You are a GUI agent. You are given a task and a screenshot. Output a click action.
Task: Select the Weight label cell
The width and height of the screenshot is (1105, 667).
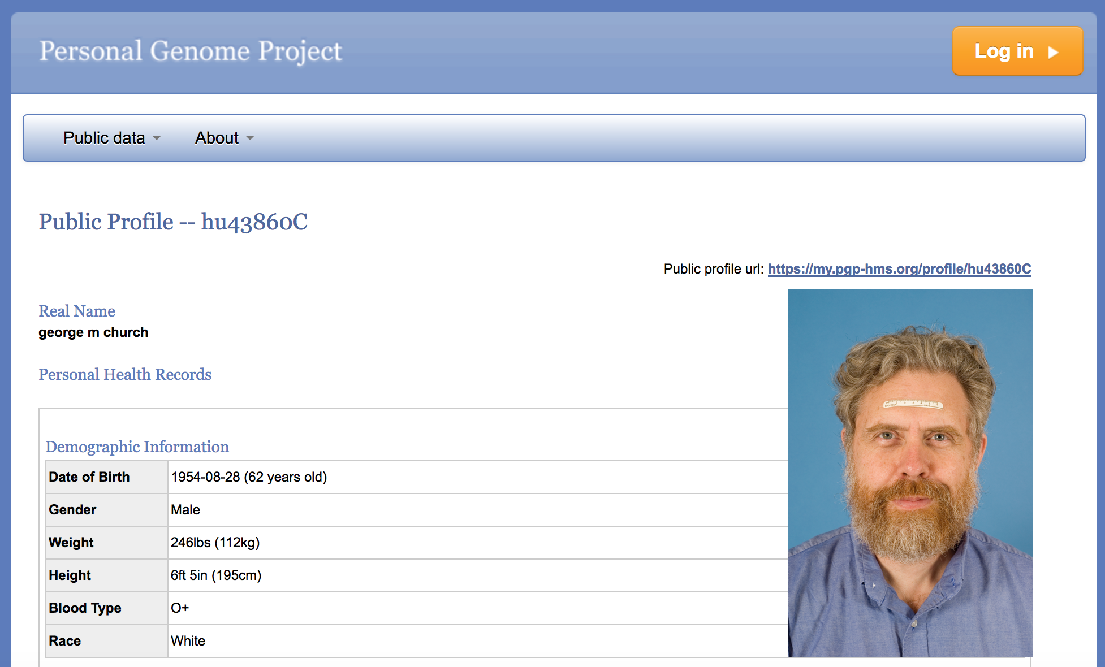(x=107, y=543)
